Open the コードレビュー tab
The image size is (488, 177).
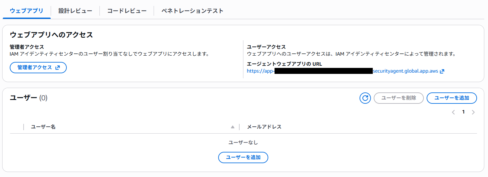pyautogui.click(x=127, y=11)
